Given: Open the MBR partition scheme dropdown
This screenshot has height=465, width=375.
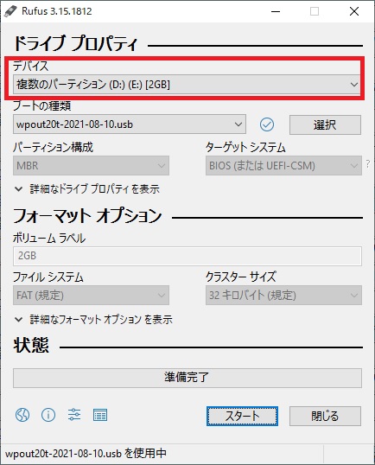Looking at the screenshot, I should pyautogui.click(x=91, y=165).
